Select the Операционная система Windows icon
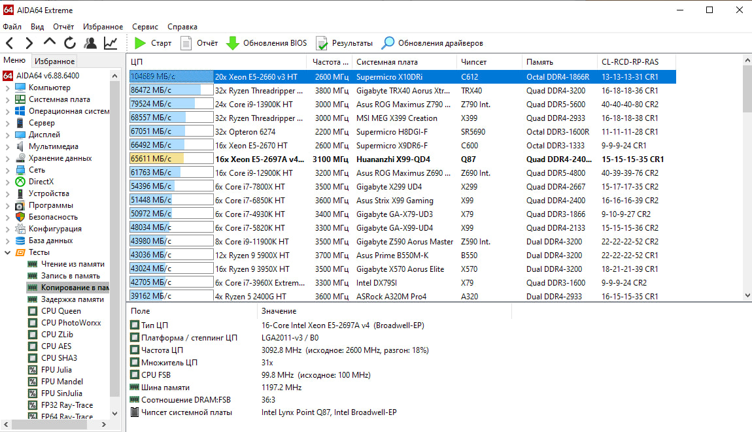The image size is (752, 432). point(20,111)
